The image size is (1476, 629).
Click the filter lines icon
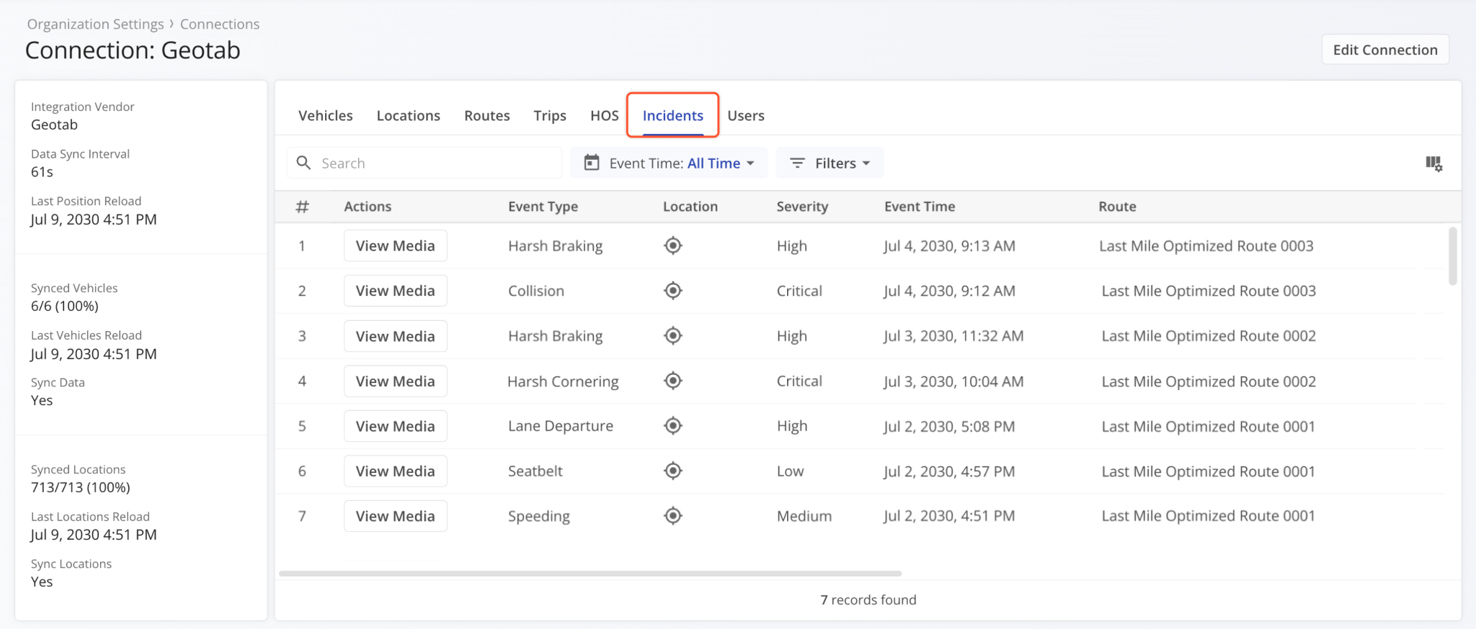pos(797,163)
